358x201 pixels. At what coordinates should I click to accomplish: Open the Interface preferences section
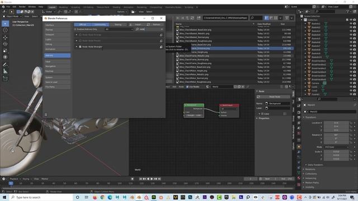57,25
